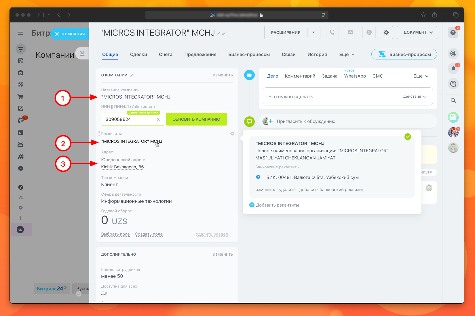The image size is (475, 316).
Task: Open the notifications bell in right panel
Action: 453,69
